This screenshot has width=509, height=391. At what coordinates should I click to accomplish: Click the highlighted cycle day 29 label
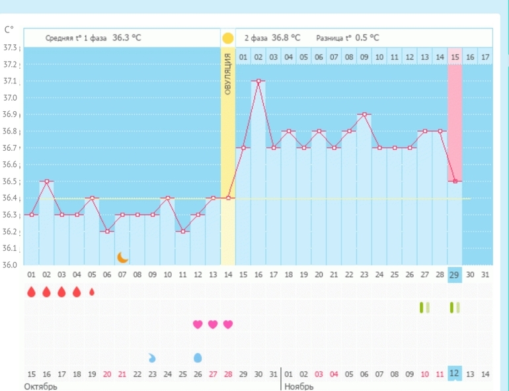[x=455, y=275]
